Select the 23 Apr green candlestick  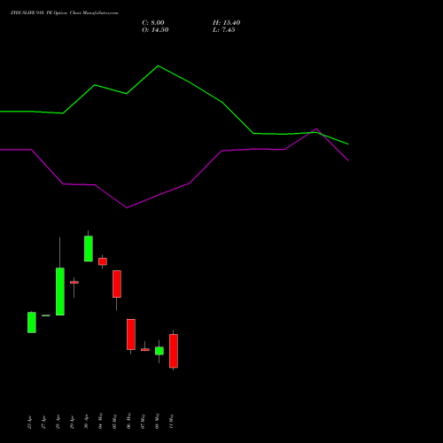32,323
